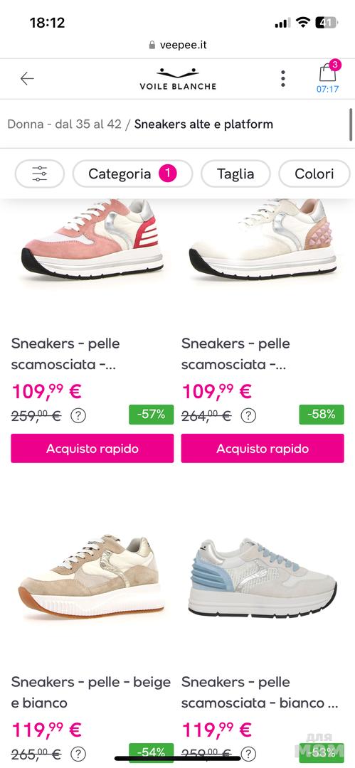The width and height of the screenshot is (355, 768).
Task: Click Acquisto rapido for pink sneaker
Action: click(x=92, y=448)
